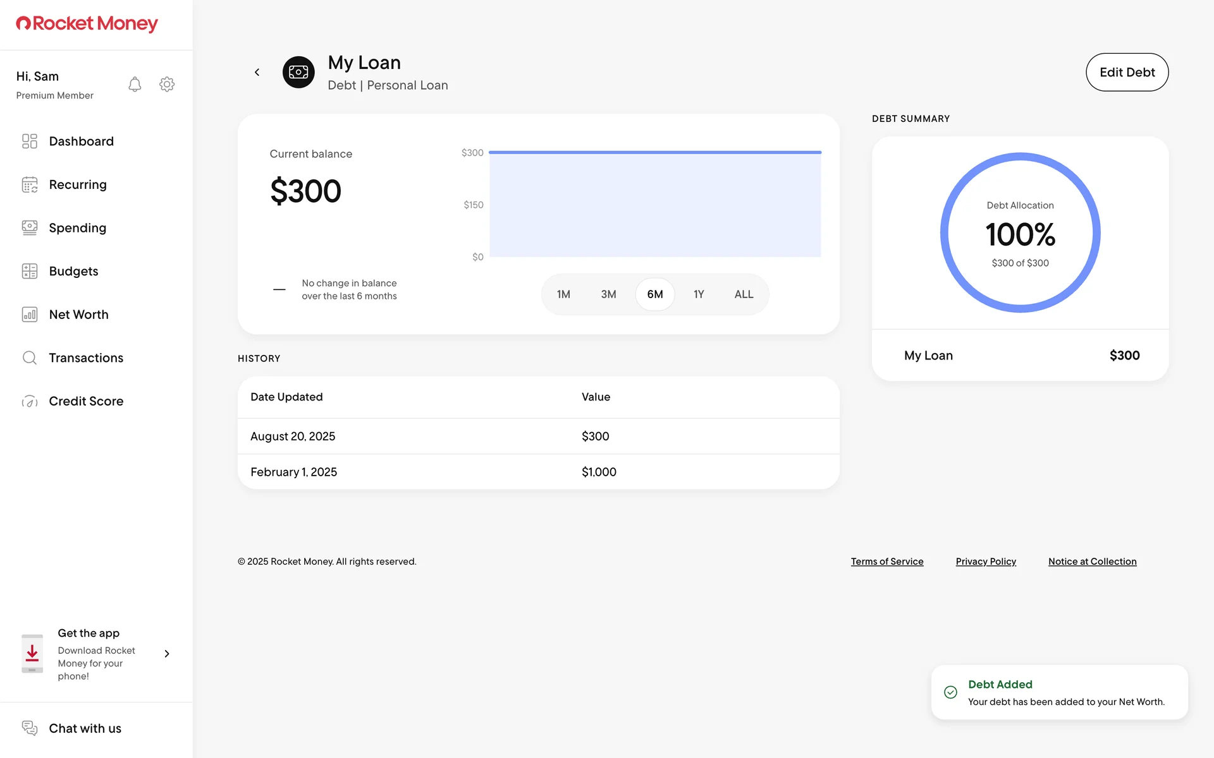The height and width of the screenshot is (758, 1214).
Task: Click the Dashboard sidebar icon
Action: (x=30, y=141)
